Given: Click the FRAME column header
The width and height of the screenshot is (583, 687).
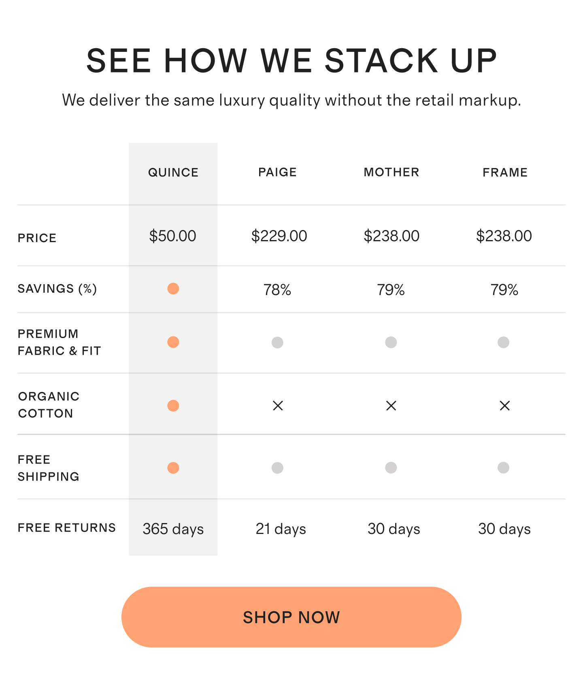Looking at the screenshot, I should [x=505, y=172].
